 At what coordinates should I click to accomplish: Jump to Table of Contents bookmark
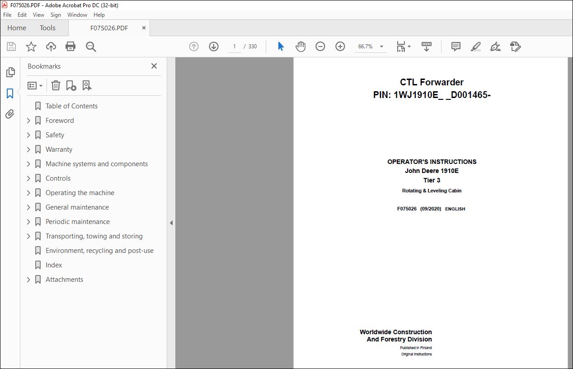click(x=71, y=106)
